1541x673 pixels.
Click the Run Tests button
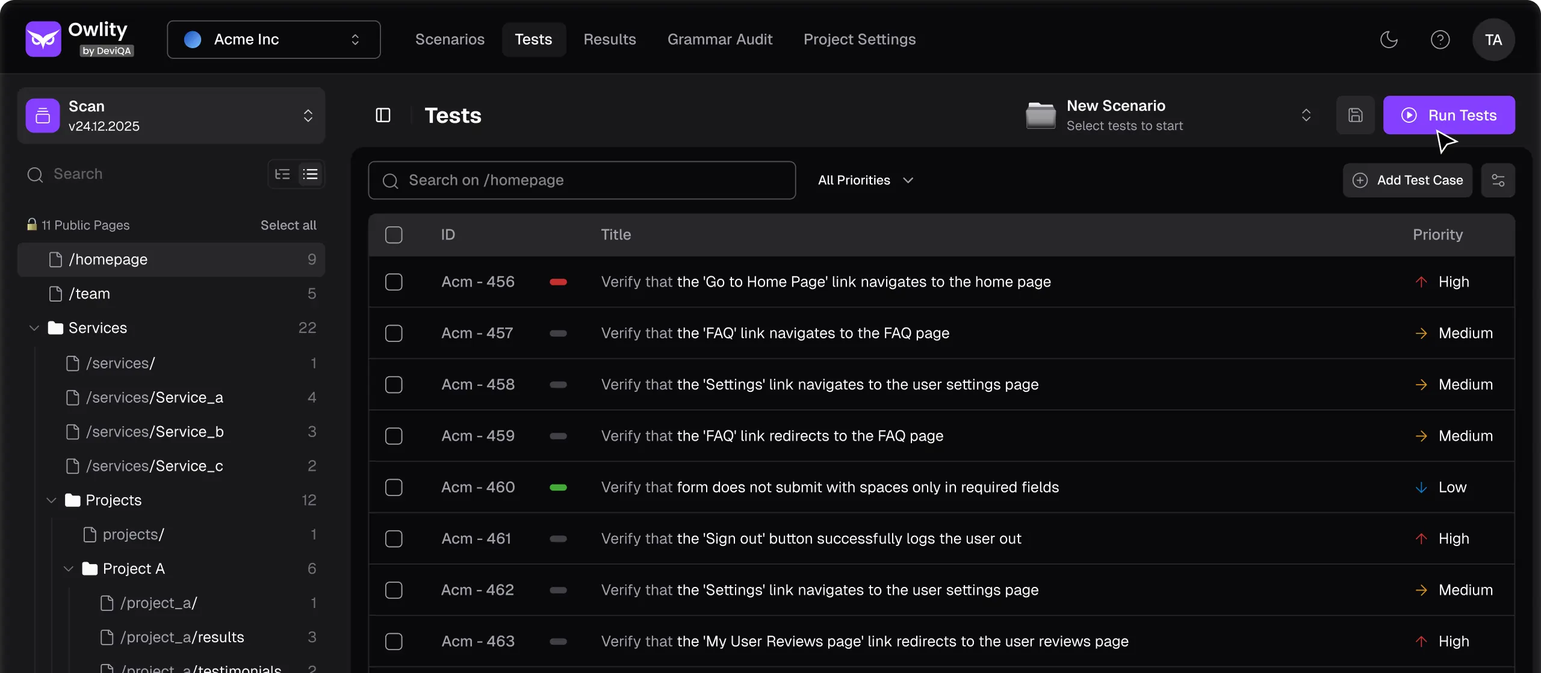[x=1449, y=115]
